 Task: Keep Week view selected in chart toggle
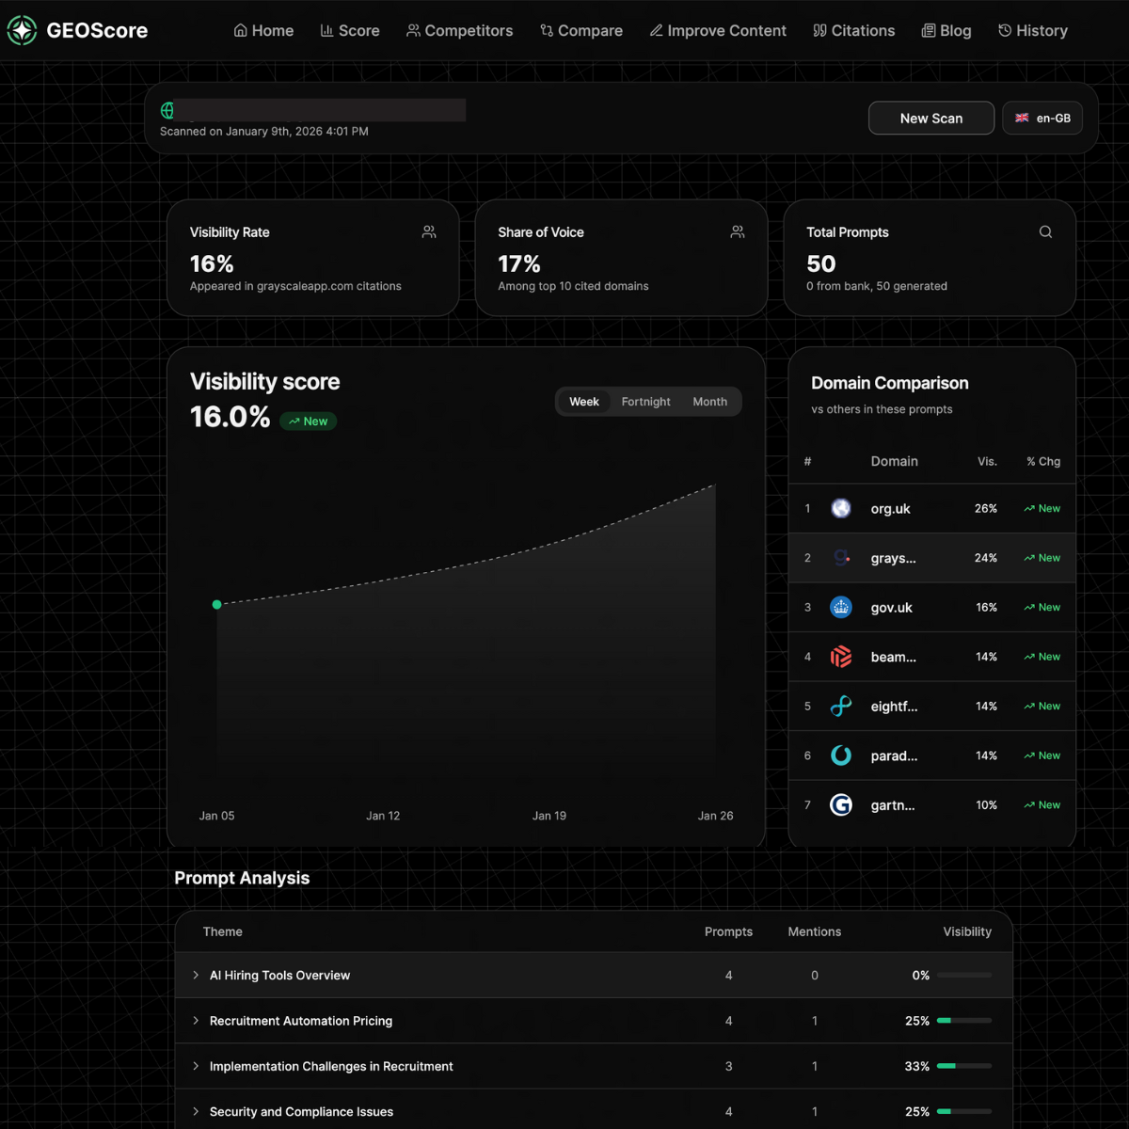584,401
